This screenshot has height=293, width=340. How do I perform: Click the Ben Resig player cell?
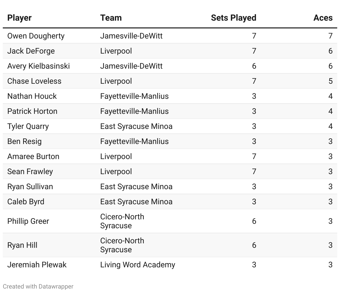point(25,141)
